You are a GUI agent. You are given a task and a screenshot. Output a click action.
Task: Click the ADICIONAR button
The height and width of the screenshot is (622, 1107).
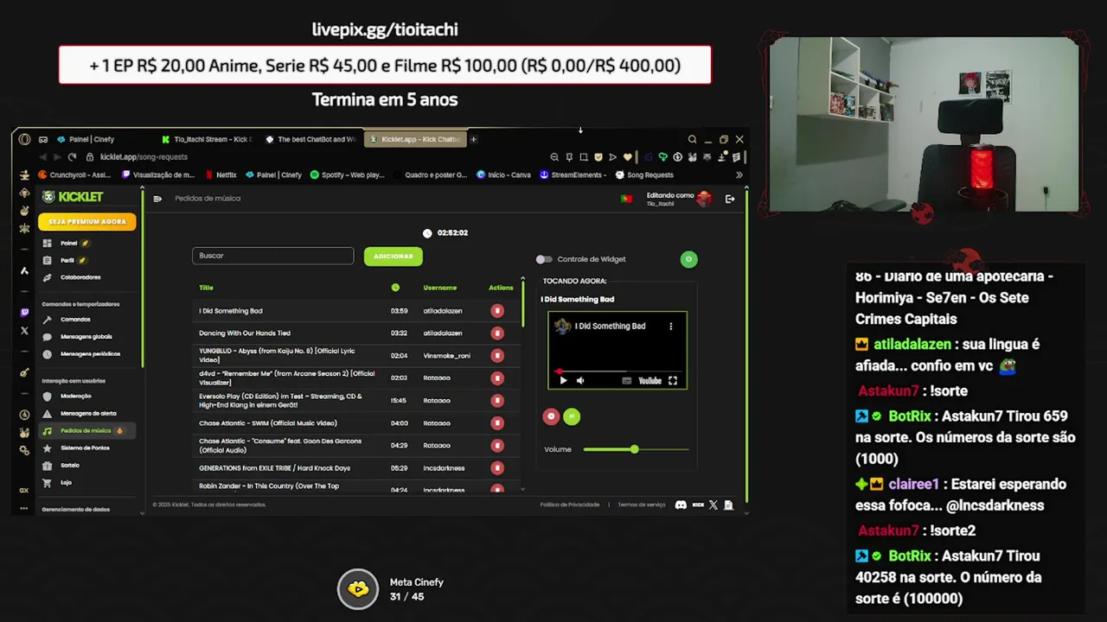pyautogui.click(x=394, y=257)
